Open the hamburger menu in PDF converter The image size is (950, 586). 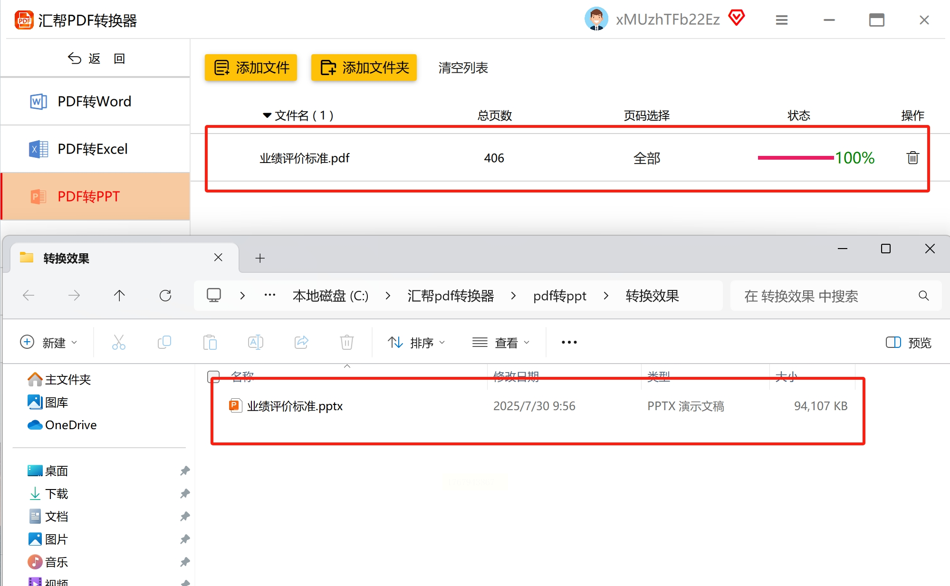pyautogui.click(x=782, y=20)
